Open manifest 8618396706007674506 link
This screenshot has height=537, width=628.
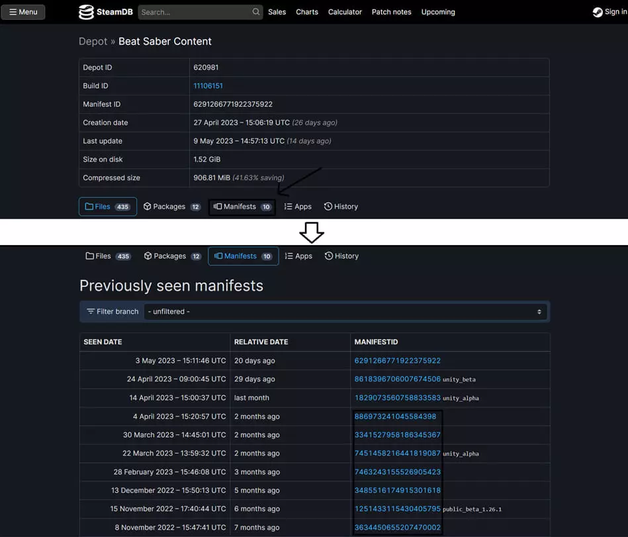pos(397,379)
